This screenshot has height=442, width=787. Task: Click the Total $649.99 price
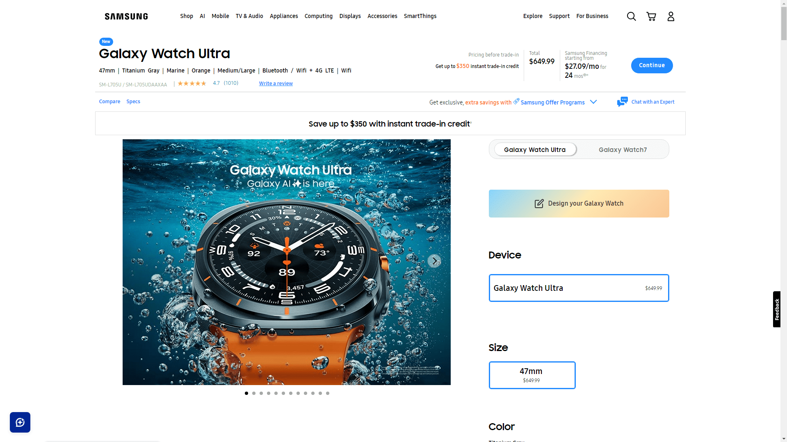pos(541,61)
